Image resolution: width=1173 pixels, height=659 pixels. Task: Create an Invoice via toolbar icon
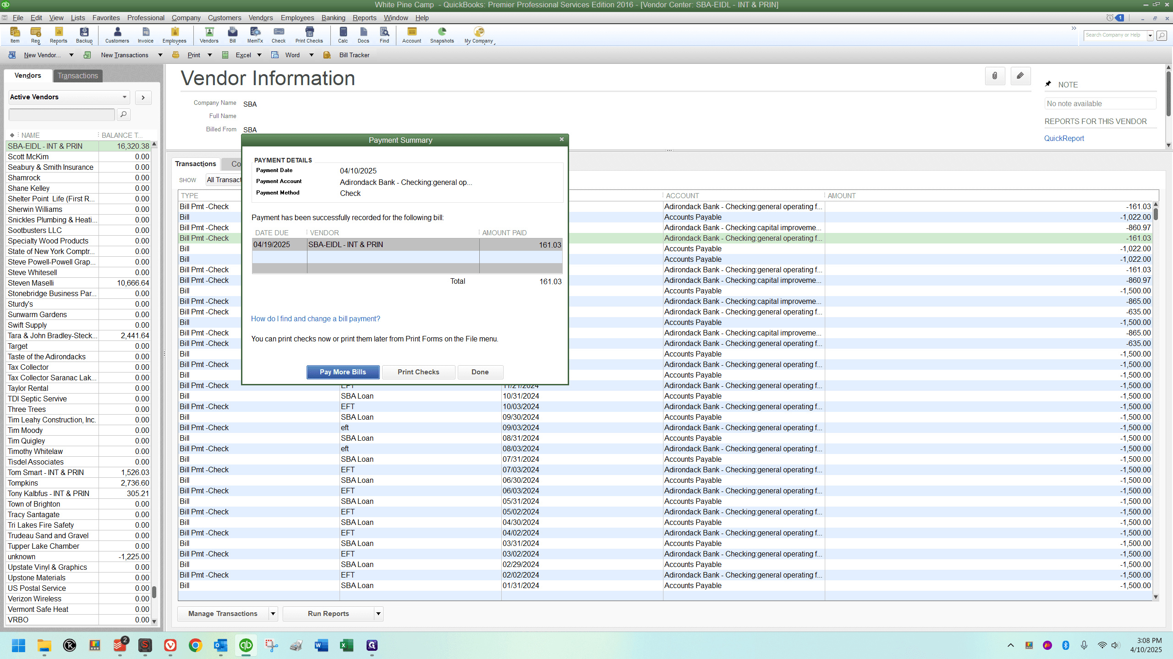point(146,35)
